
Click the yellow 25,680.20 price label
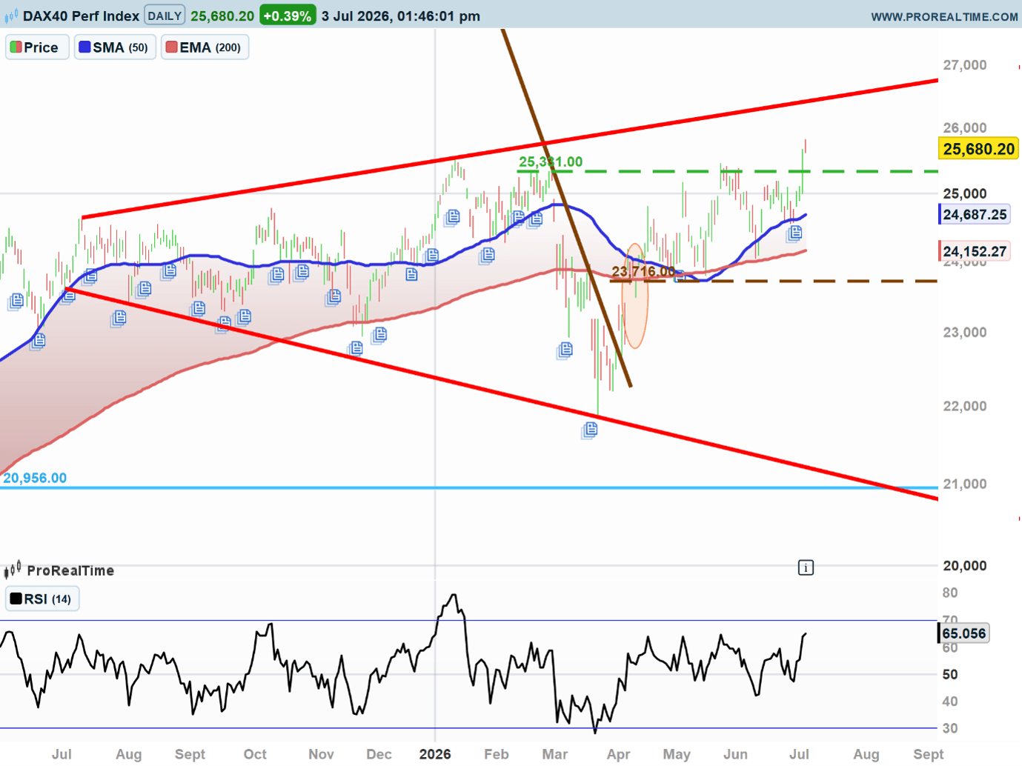979,149
